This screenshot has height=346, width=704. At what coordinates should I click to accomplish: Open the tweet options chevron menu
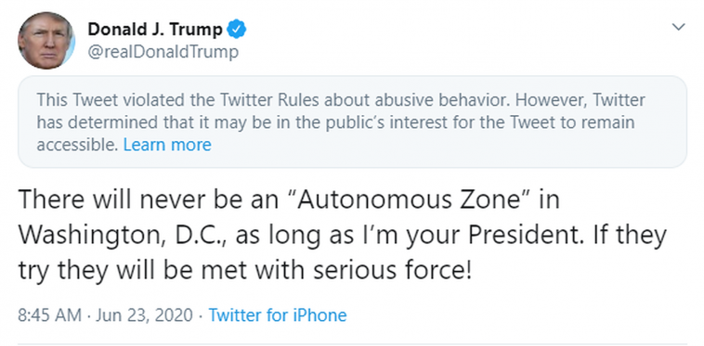pos(678,27)
